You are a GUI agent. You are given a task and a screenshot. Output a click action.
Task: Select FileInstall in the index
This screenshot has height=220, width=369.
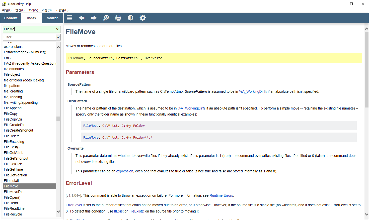point(30,181)
